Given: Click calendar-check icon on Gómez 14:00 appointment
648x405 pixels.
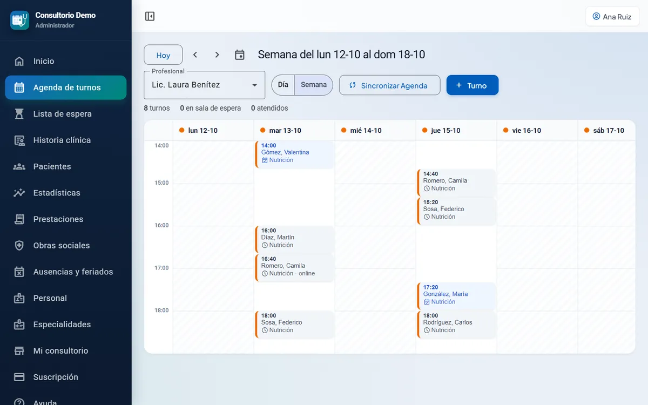Looking at the screenshot, I should [x=265, y=160].
